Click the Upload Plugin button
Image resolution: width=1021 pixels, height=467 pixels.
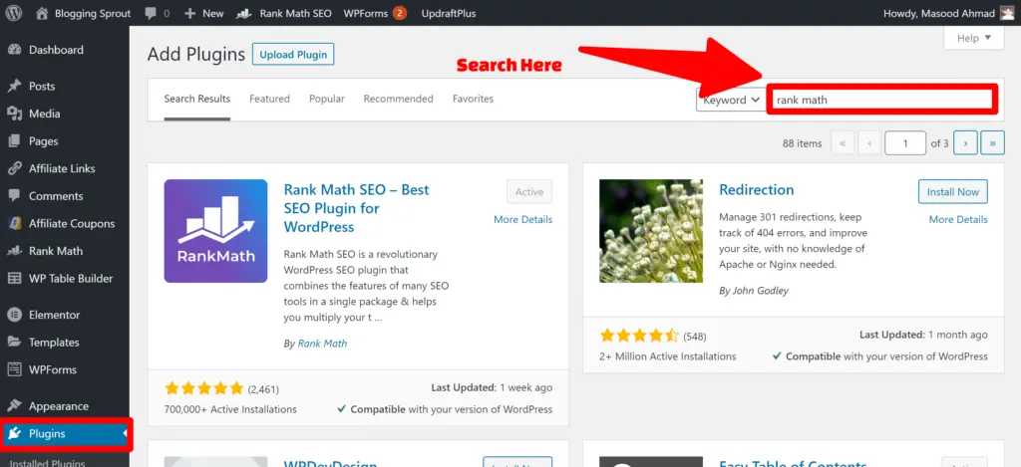point(293,54)
